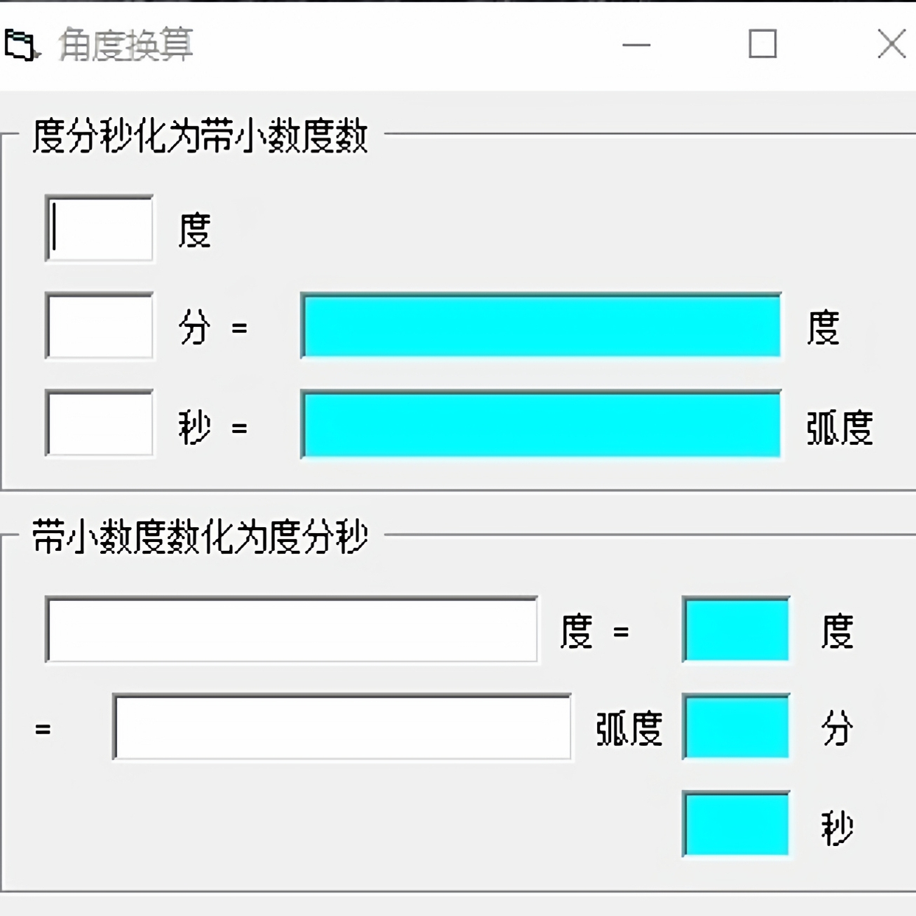This screenshot has width=916, height=916.
Task: Close the 角度换算 window
Action: pos(891,45)
